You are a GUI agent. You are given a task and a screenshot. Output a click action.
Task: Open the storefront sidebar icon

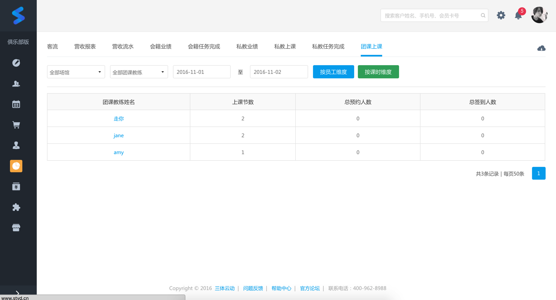[16, 227]
